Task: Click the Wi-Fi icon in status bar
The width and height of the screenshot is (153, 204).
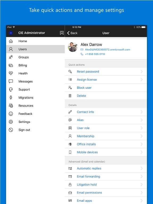Action: point(14,27)
